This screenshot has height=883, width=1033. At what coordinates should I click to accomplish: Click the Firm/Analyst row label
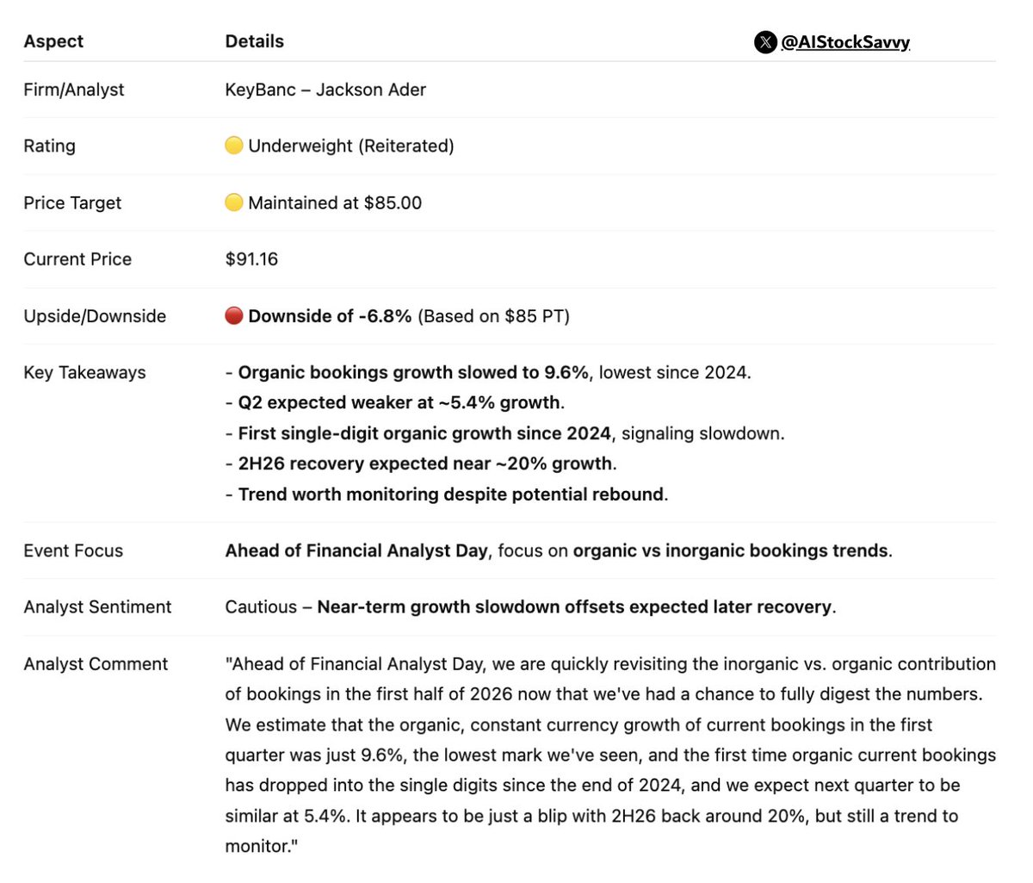(x=74, y=90)
